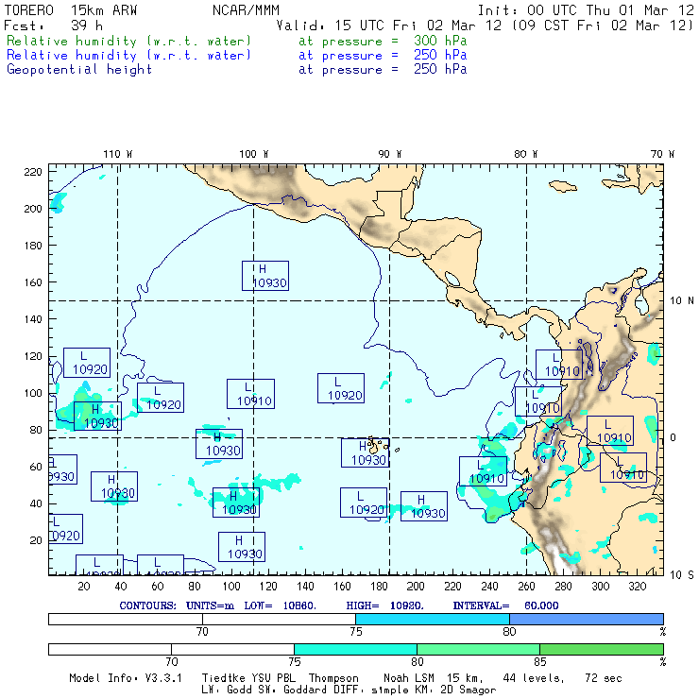Click the 'HIGH= 10920.' contour text
This screenshot has width=699, height=699.
click(385, 605)
